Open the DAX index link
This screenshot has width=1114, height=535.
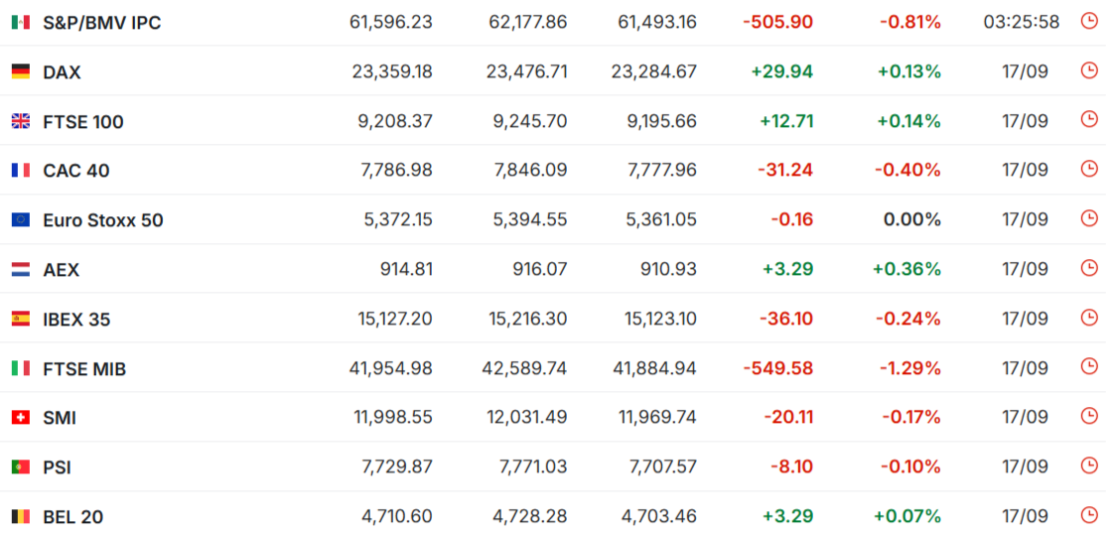[62, 72]
